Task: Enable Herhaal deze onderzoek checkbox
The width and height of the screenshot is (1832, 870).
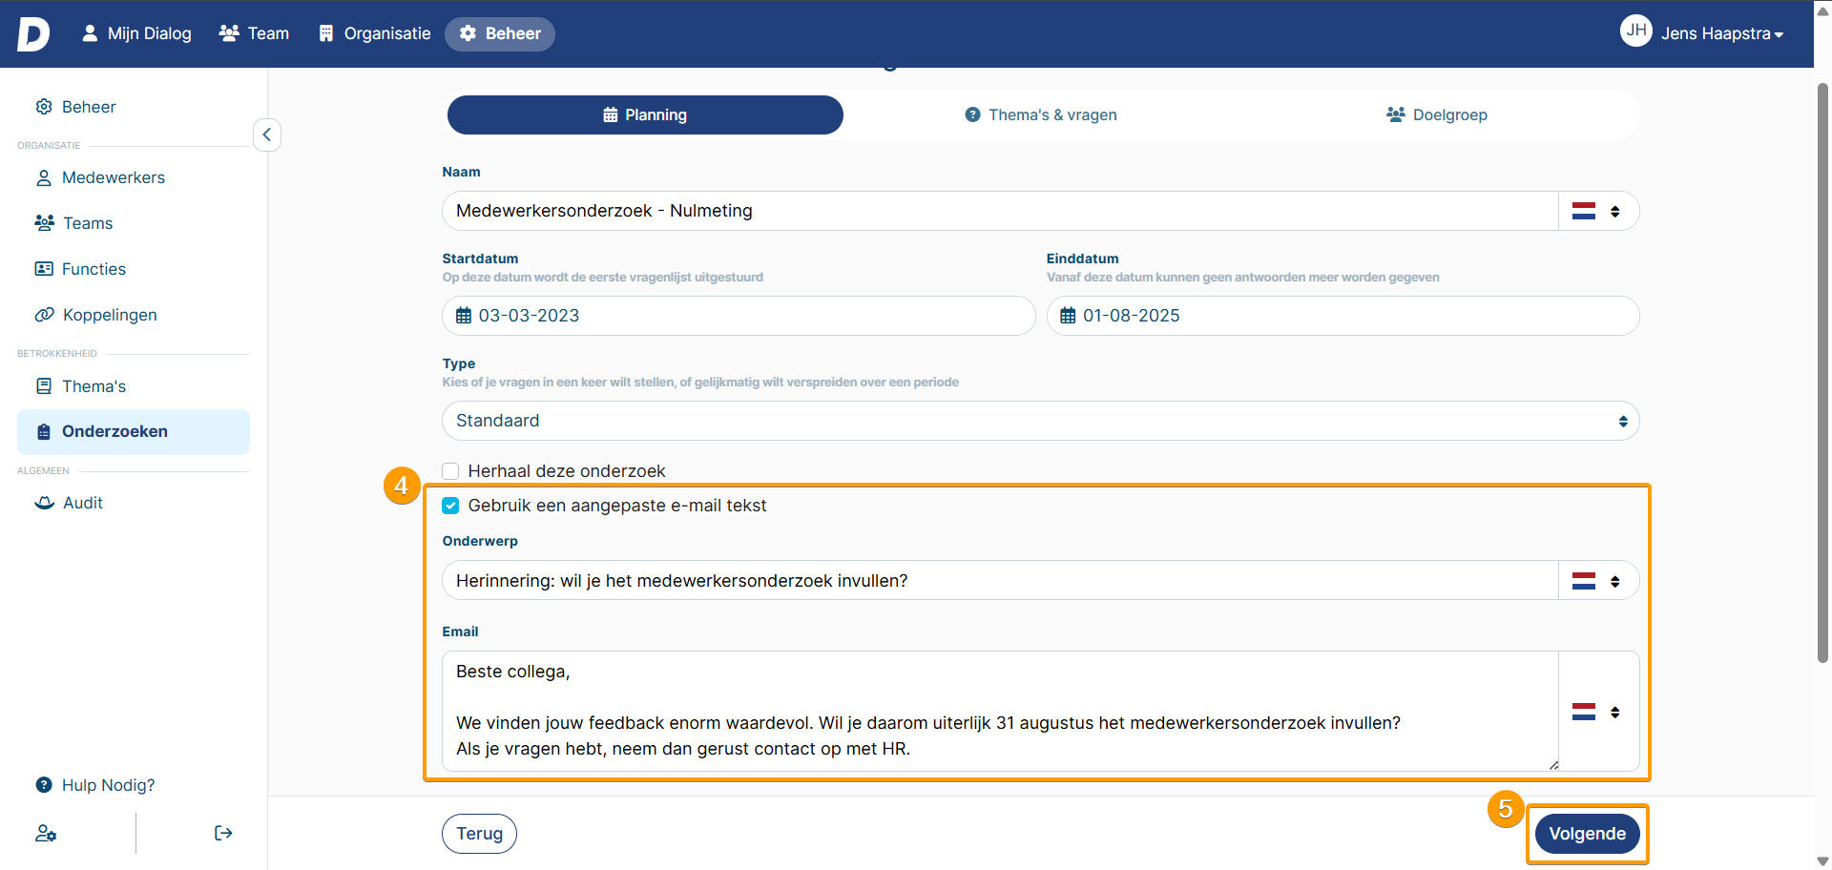Action: [450, 471]
